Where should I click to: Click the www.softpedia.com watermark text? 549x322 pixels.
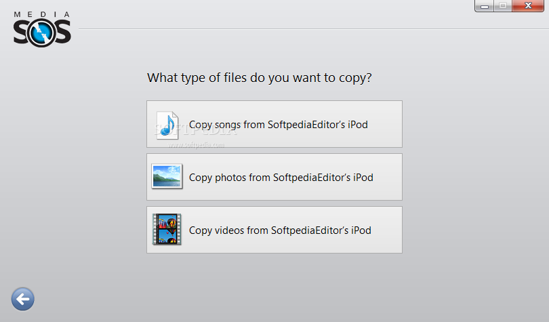pos(196,145)
